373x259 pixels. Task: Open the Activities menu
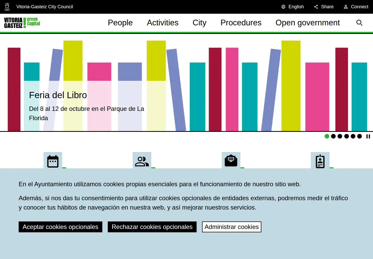tap(163, 23)
